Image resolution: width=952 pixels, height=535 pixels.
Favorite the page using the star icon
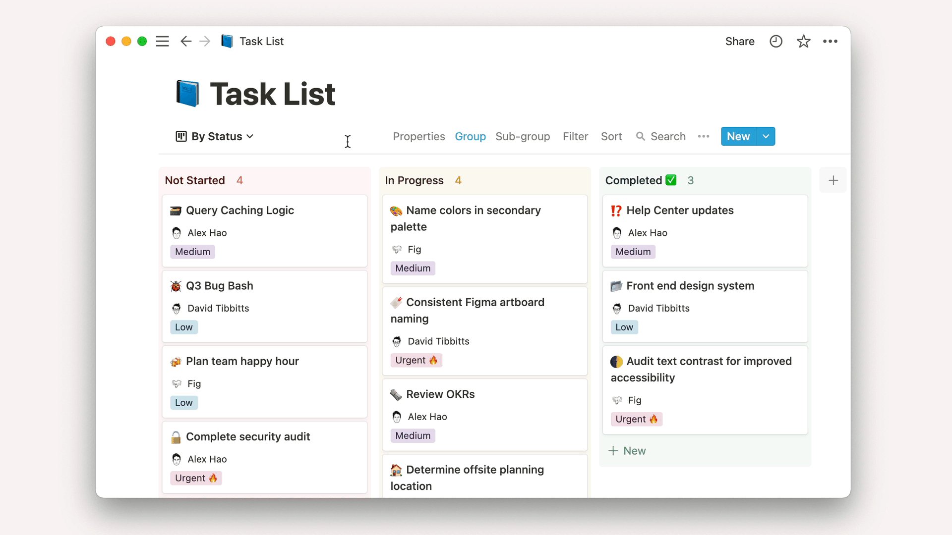pos(803,41)
